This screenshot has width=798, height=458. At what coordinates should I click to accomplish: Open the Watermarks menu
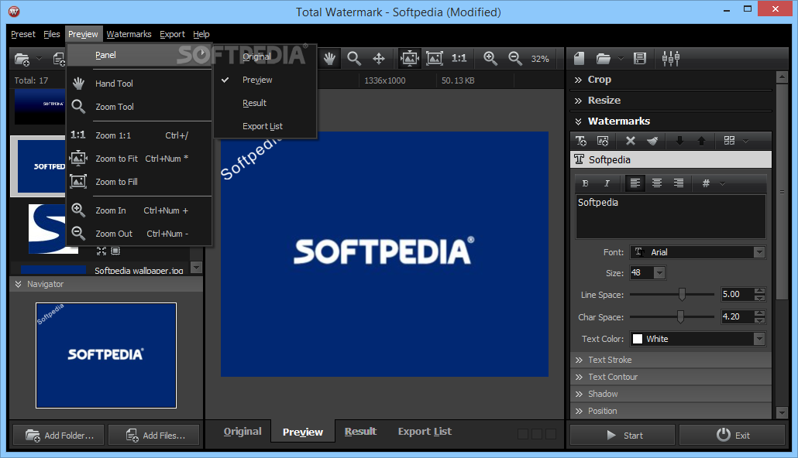click(x=129, y=34)
